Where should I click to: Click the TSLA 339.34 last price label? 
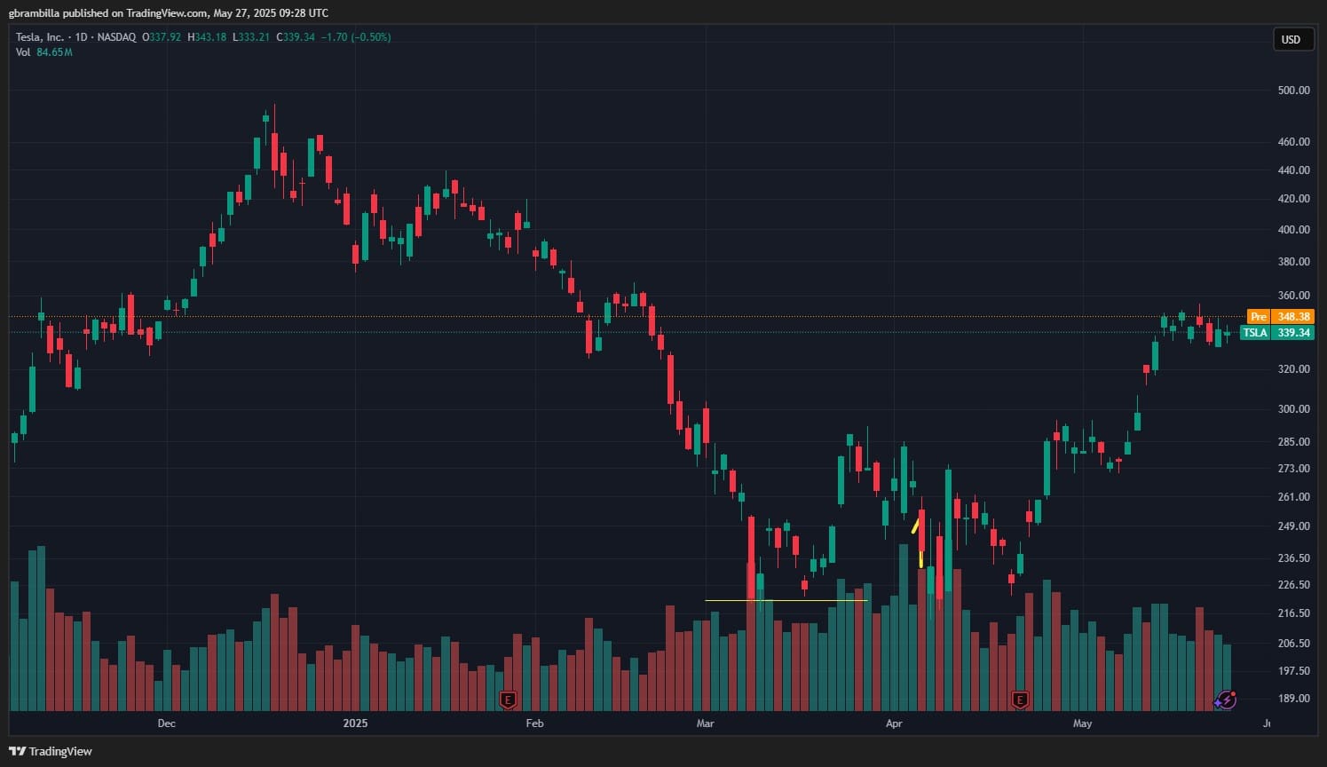1276,333
